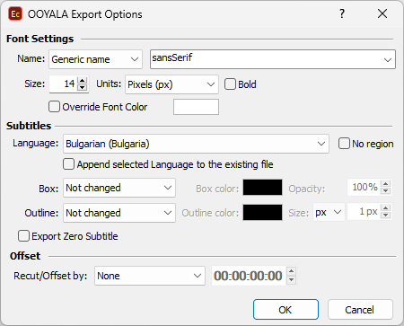Enable the Bold checkbox
The height and width of the screenshot is (326, 404).
[x=230, y=84]
